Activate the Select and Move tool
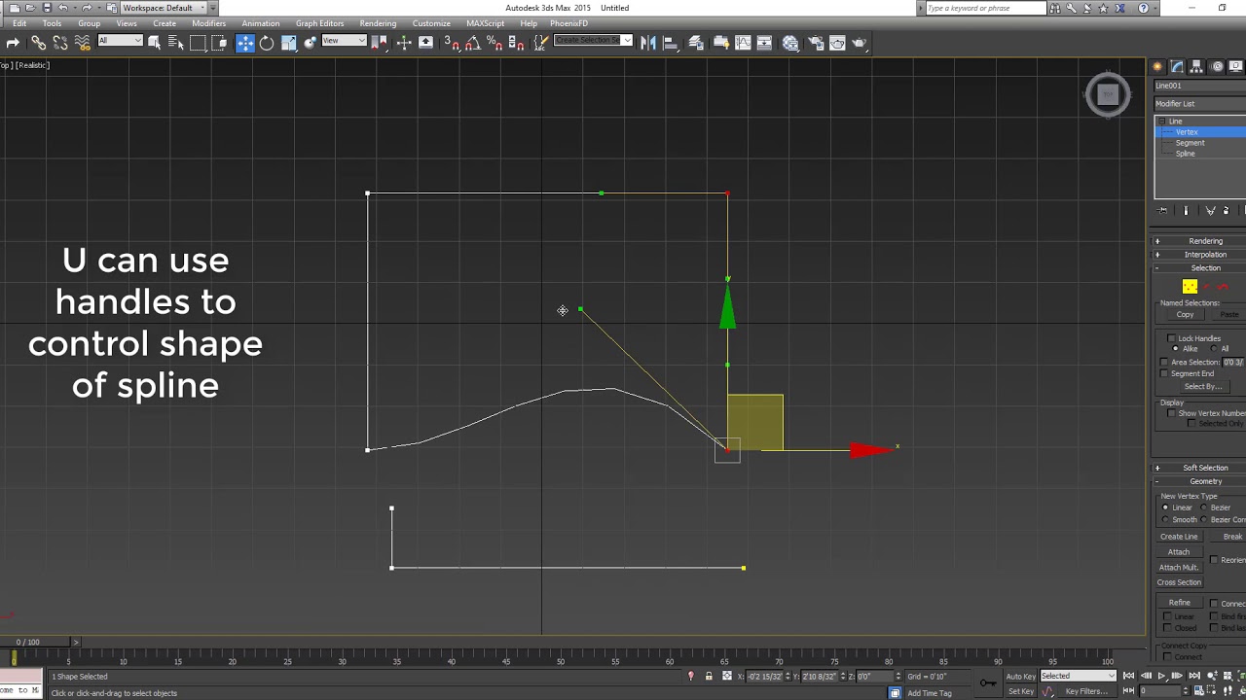The height and width of the screenshot is (700, 1246). [244, 43]
